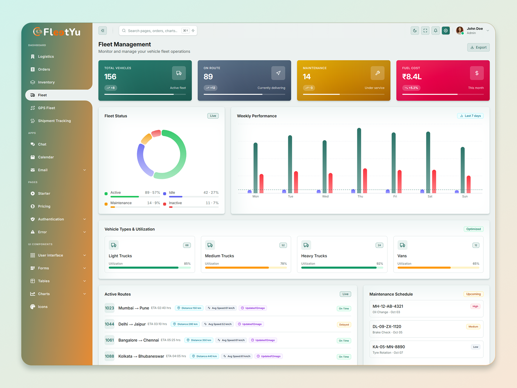The image size is (517, 388).
Task: Open notifications bell icon
Action: (436, 31)
